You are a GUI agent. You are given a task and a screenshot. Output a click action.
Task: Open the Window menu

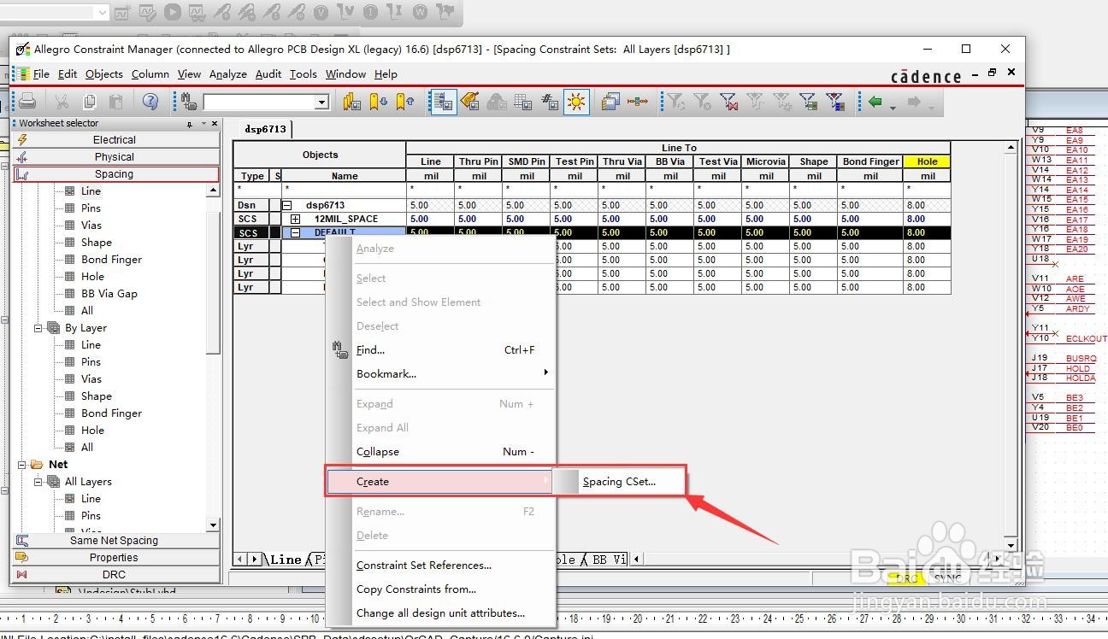[x=346, y=74]
